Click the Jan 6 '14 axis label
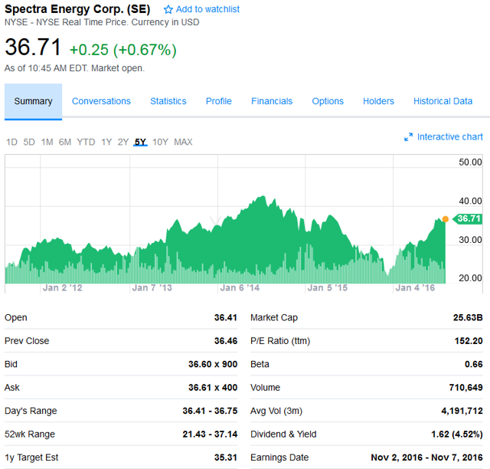490x469 pixels. pos(240,288)
